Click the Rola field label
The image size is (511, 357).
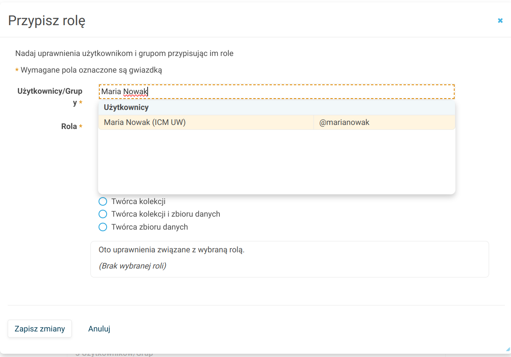pos(69,127)
